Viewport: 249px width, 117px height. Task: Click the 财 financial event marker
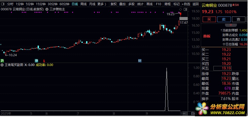(x=140, y=61)
